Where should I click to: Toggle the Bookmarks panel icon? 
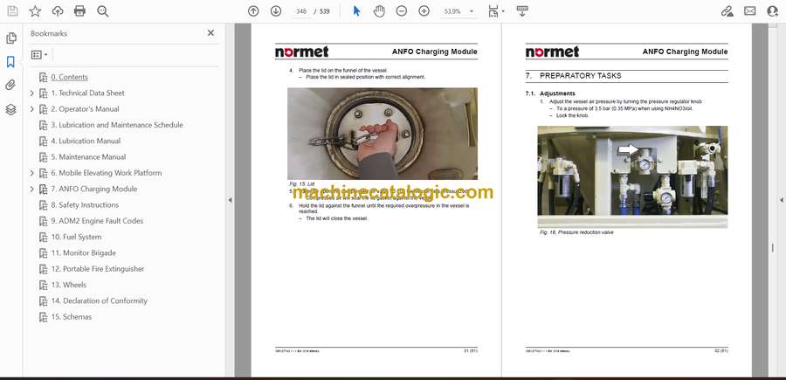[10, 62]
